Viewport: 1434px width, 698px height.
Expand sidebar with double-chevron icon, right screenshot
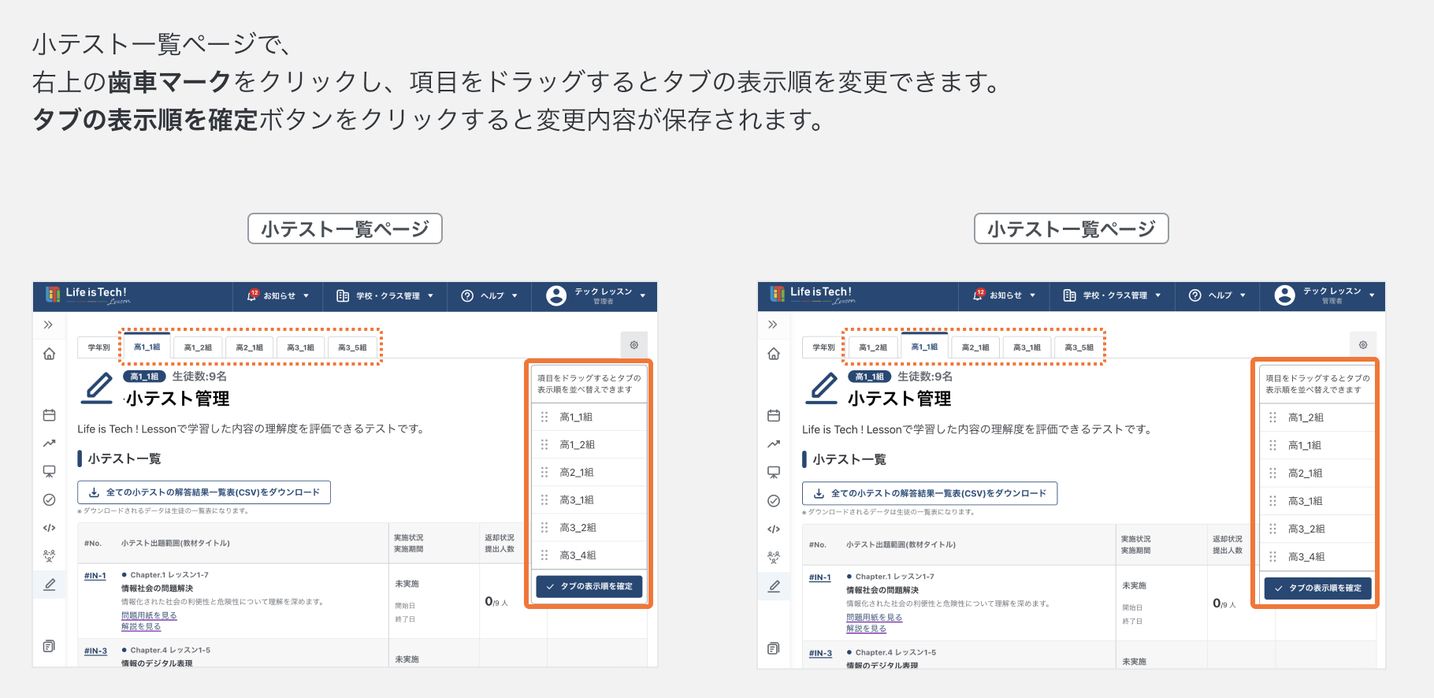coord(773,325)
